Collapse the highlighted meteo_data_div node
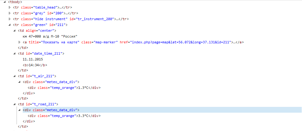302x131 pixels. coord(20,110)
